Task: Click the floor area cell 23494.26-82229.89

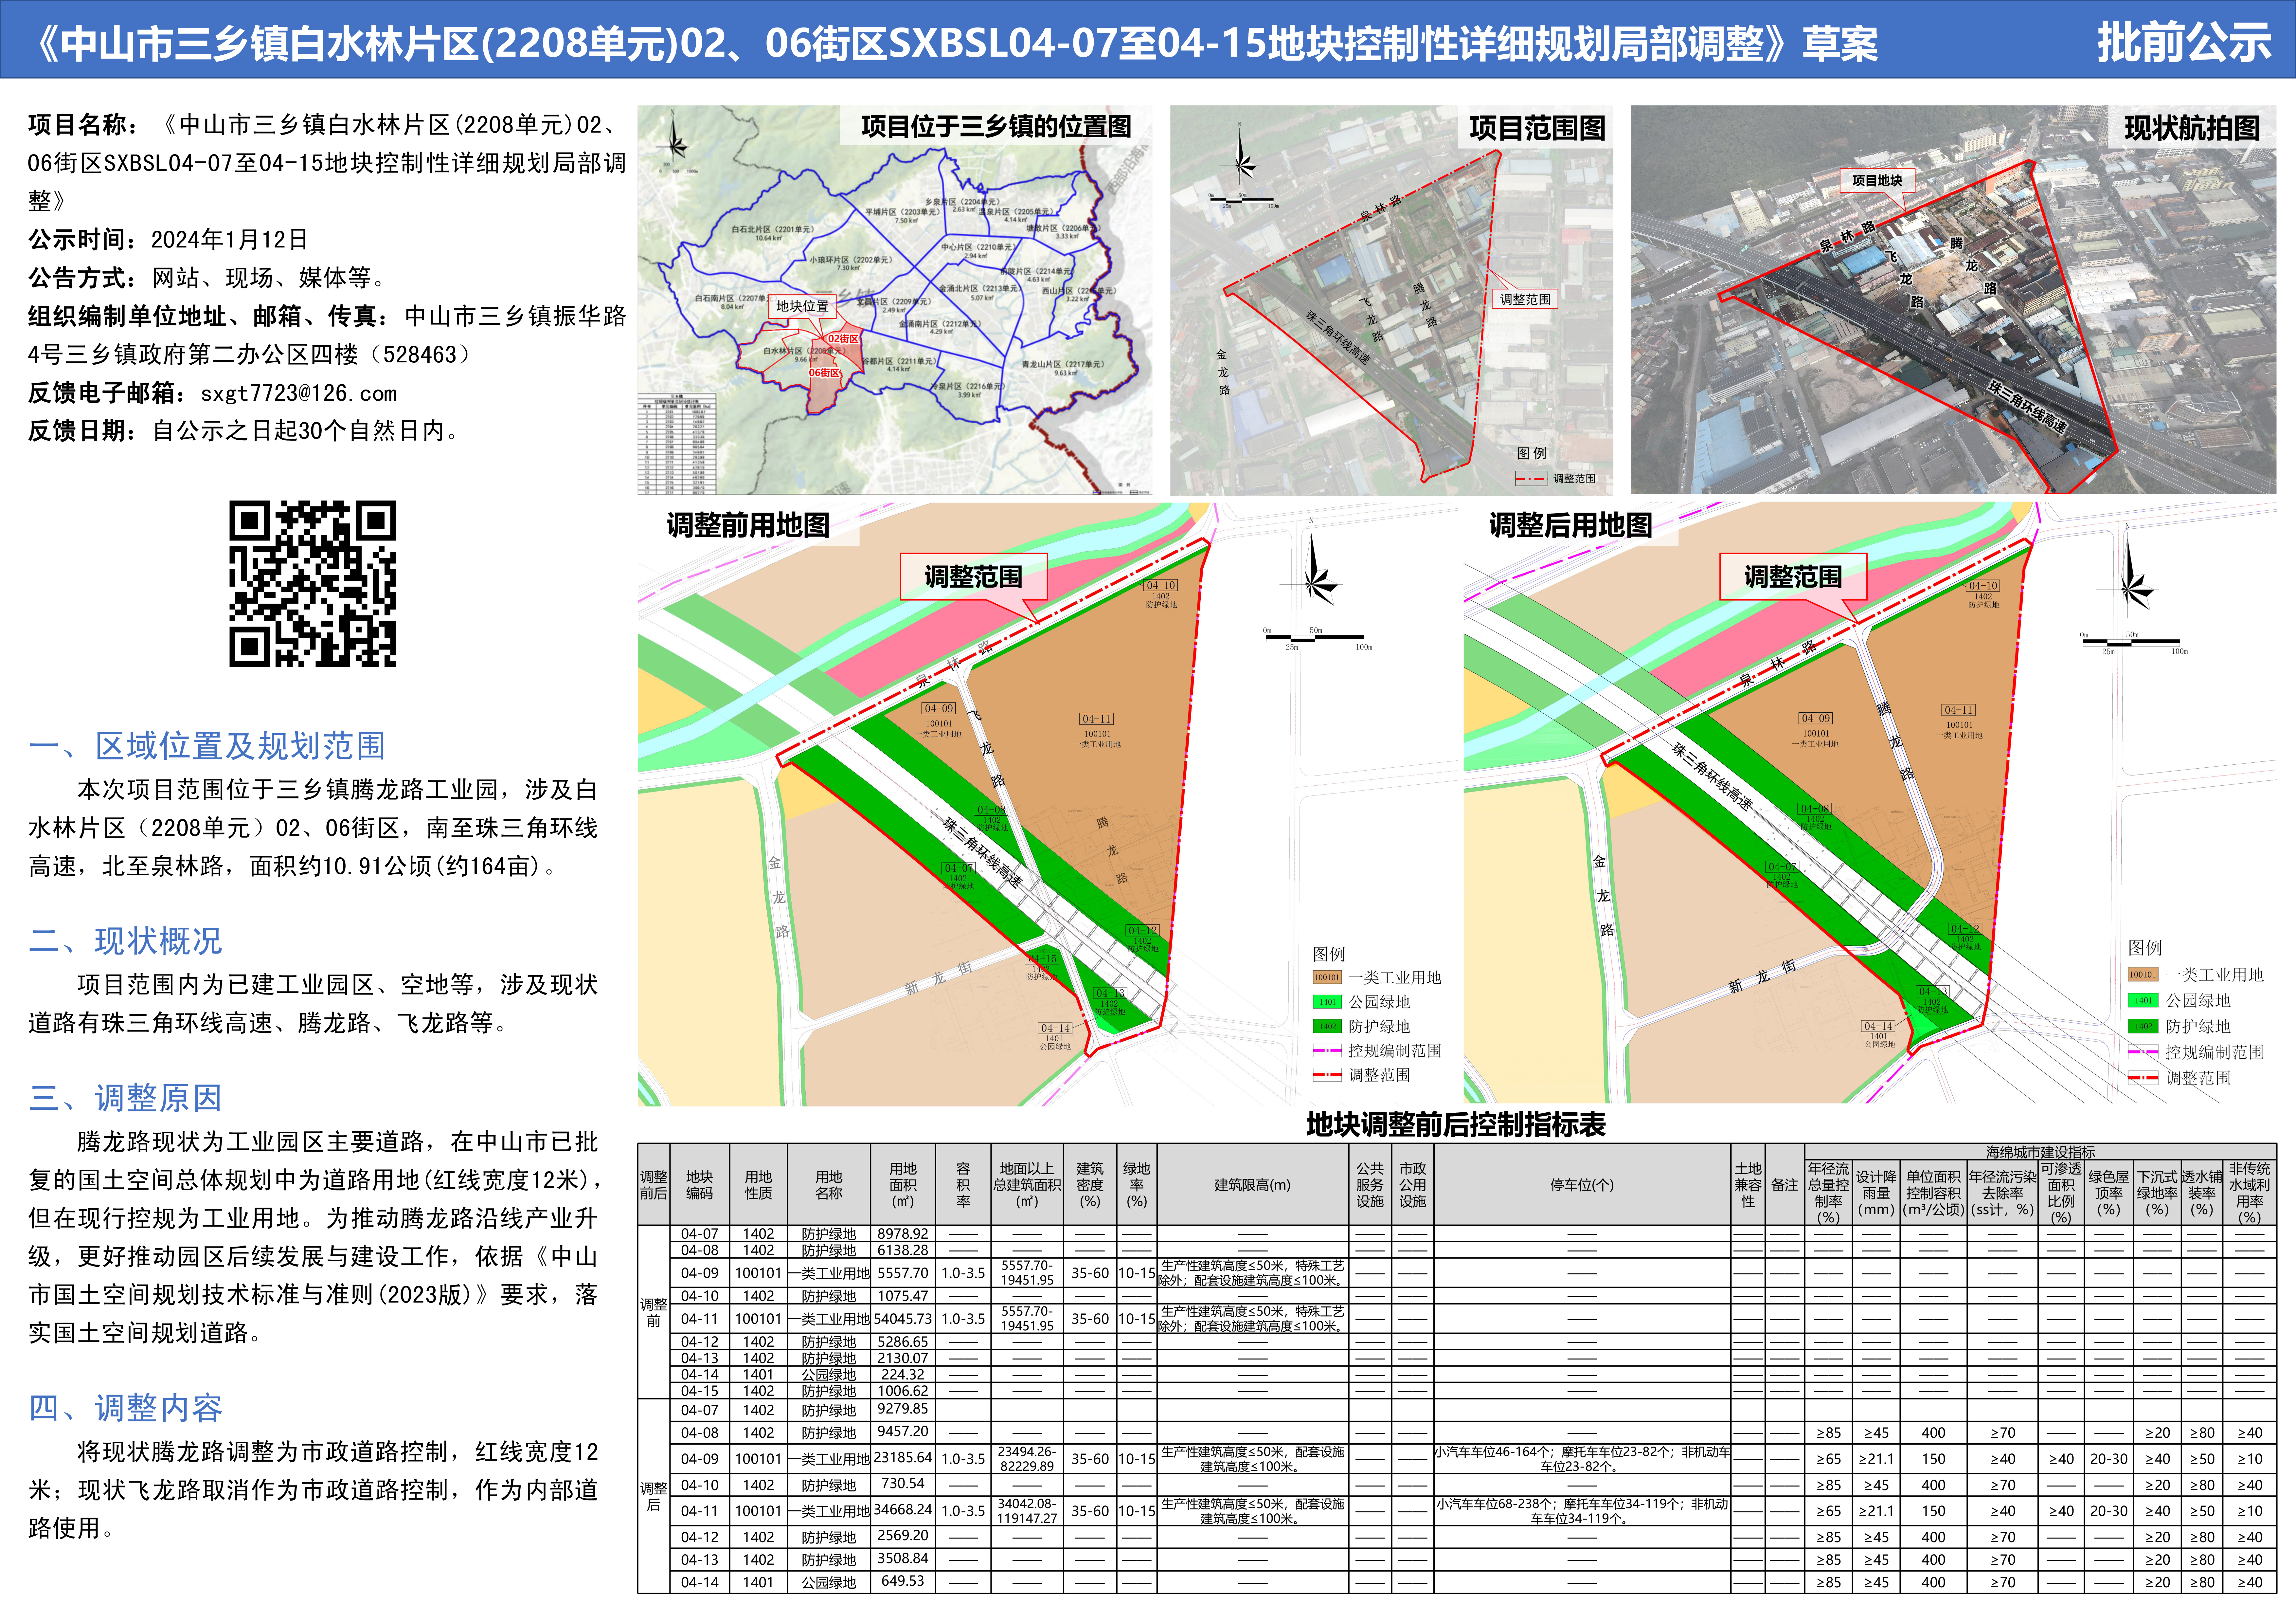Action: point(1027,1459)
